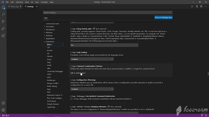
Task: Click the settings scrollbar thumb
Action: click(208, 74)
